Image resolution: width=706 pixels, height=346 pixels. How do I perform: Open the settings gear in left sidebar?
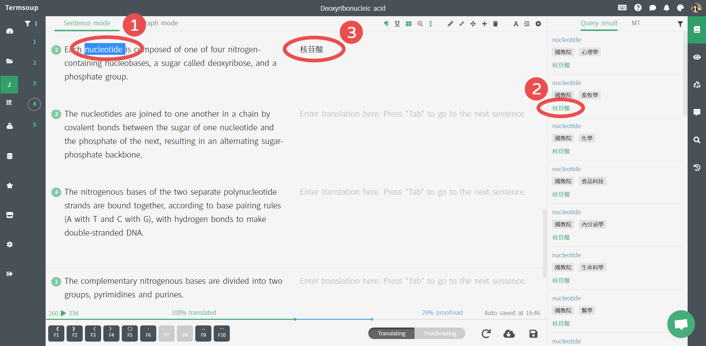(10, 244)
